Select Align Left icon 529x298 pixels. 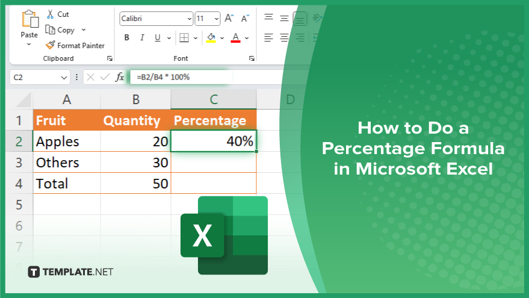click(x=268, y=37)
